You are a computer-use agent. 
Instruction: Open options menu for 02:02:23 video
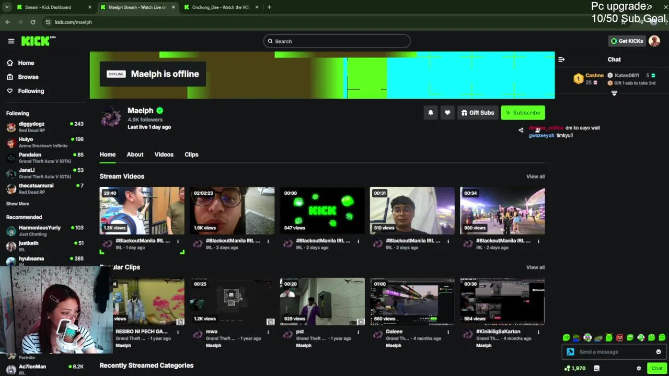(268, 241)
